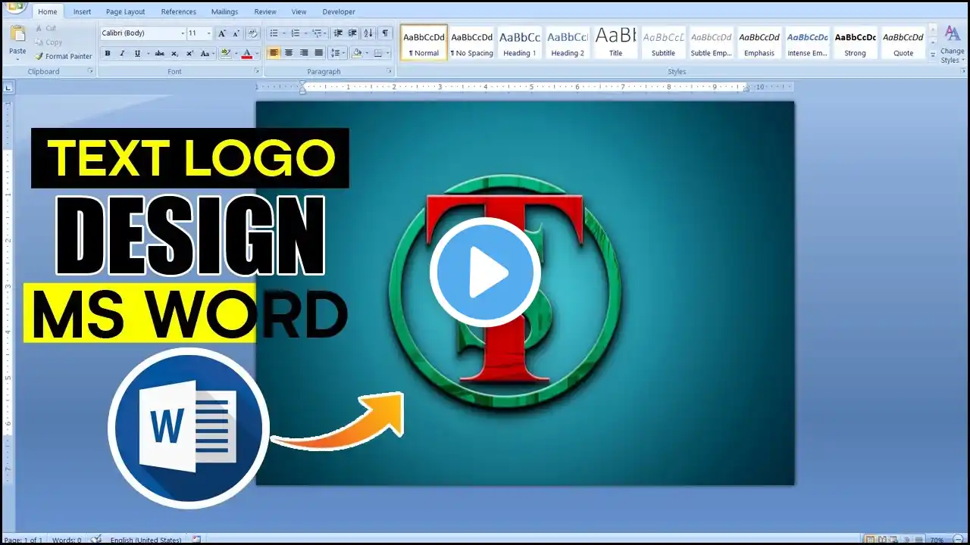Switch to Print Layout view icon
970x545 pixels.
[x=871, y=540]
